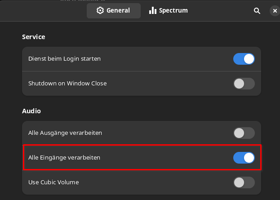The height and width of the screenshot is (200, 280).
Task: Turn on Alle Ausgänge verarbeiten switch
Action: point(244,133)
